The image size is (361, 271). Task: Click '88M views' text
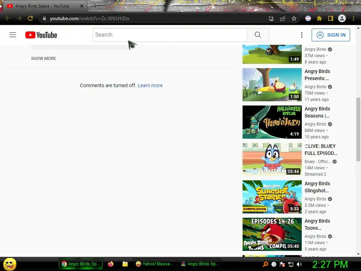(x=314, y=131)
